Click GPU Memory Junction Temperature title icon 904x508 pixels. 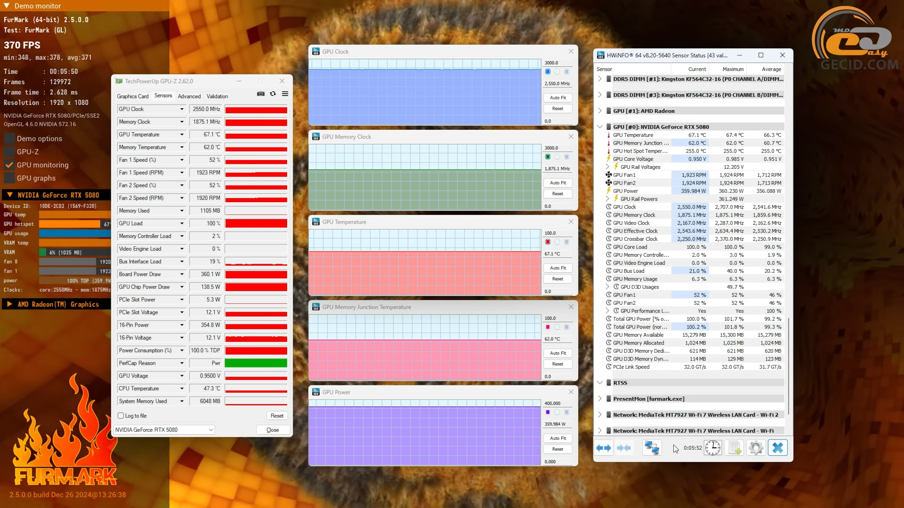(x=316, y=307)
